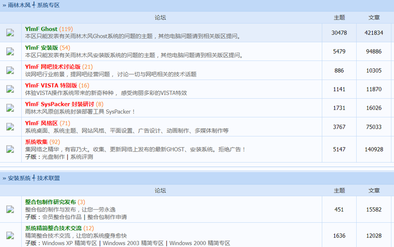Click the description 整合包的制作与发布，让您一劳永逸
The height and width of the screenshot is (247, 394).
click(x=70, y=210)
